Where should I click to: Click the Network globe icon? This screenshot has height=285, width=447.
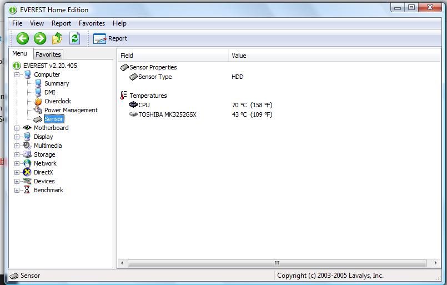point(27,163)
